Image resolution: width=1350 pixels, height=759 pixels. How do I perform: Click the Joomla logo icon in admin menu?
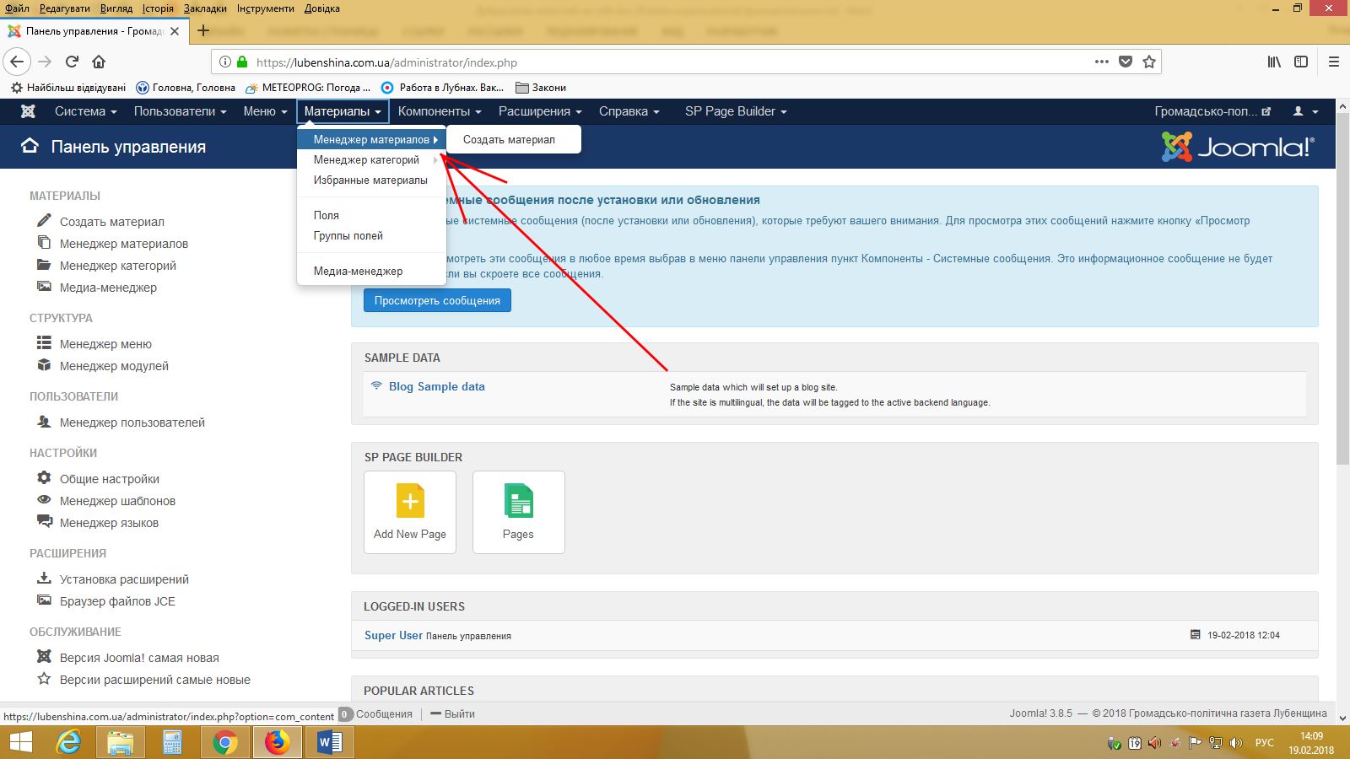pyautogui.click(x=28, y=111)
